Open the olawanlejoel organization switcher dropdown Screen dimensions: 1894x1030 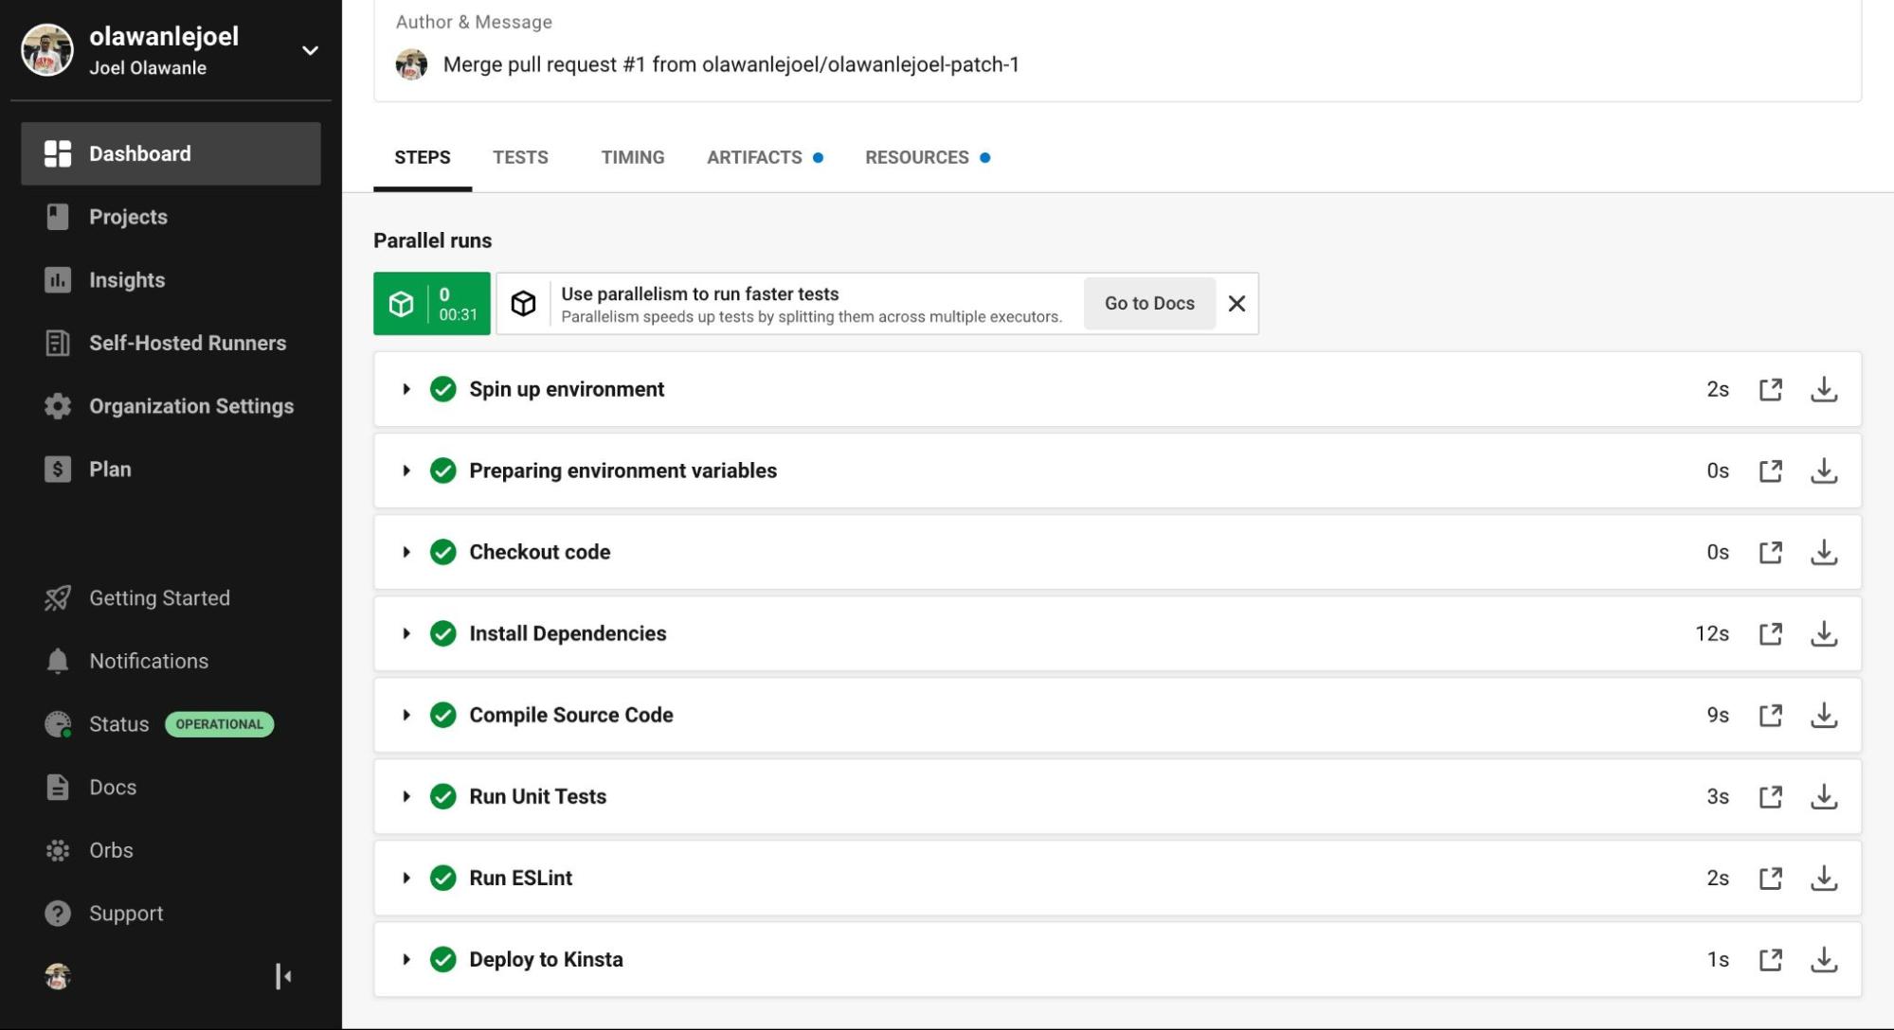pos(310,50)
